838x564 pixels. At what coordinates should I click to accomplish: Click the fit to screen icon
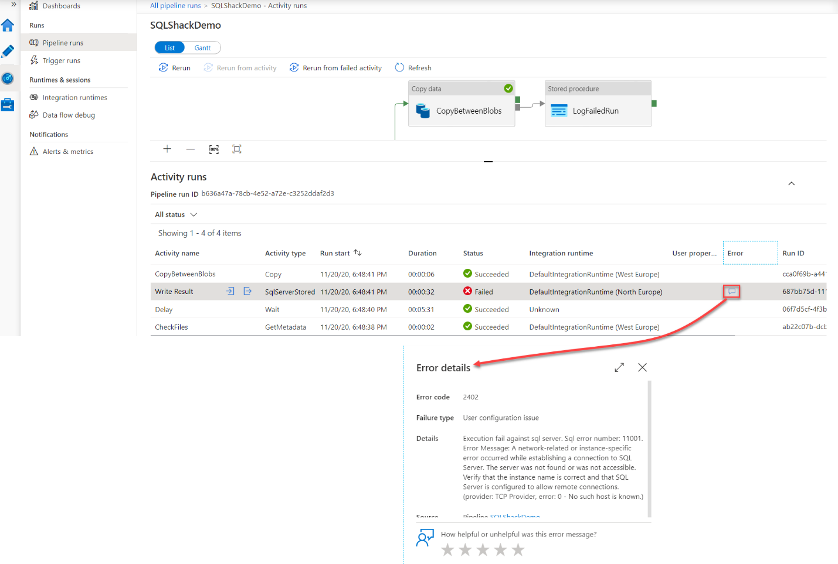click(x=237, y=149)
